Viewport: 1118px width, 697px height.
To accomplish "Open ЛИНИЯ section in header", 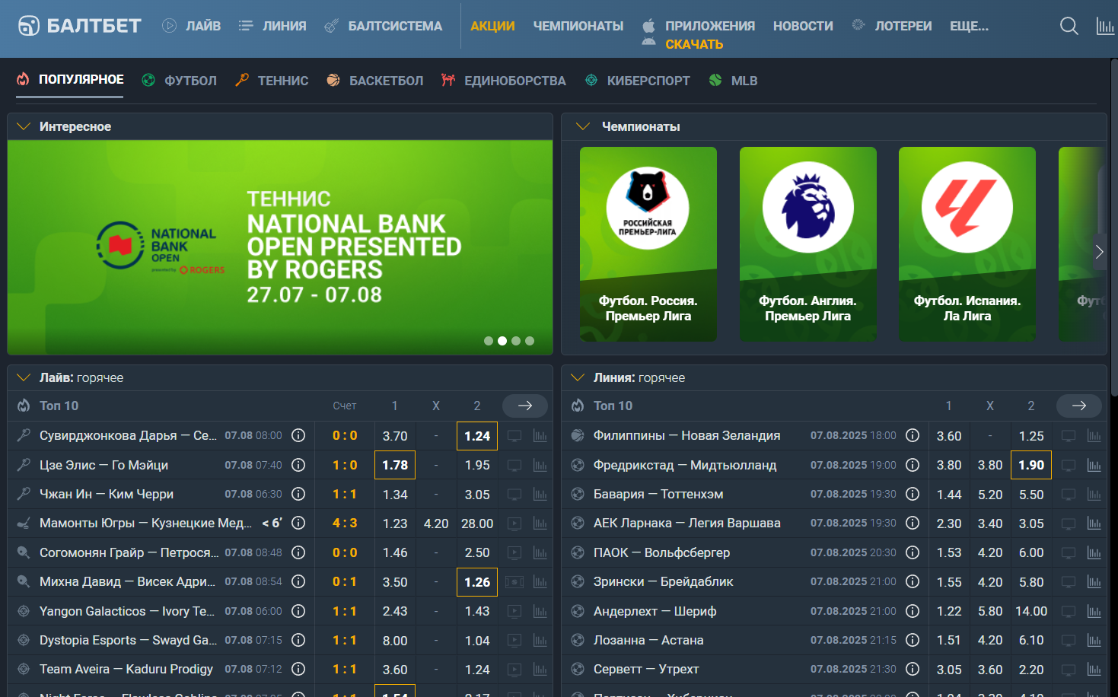I will tap(272, 26).
